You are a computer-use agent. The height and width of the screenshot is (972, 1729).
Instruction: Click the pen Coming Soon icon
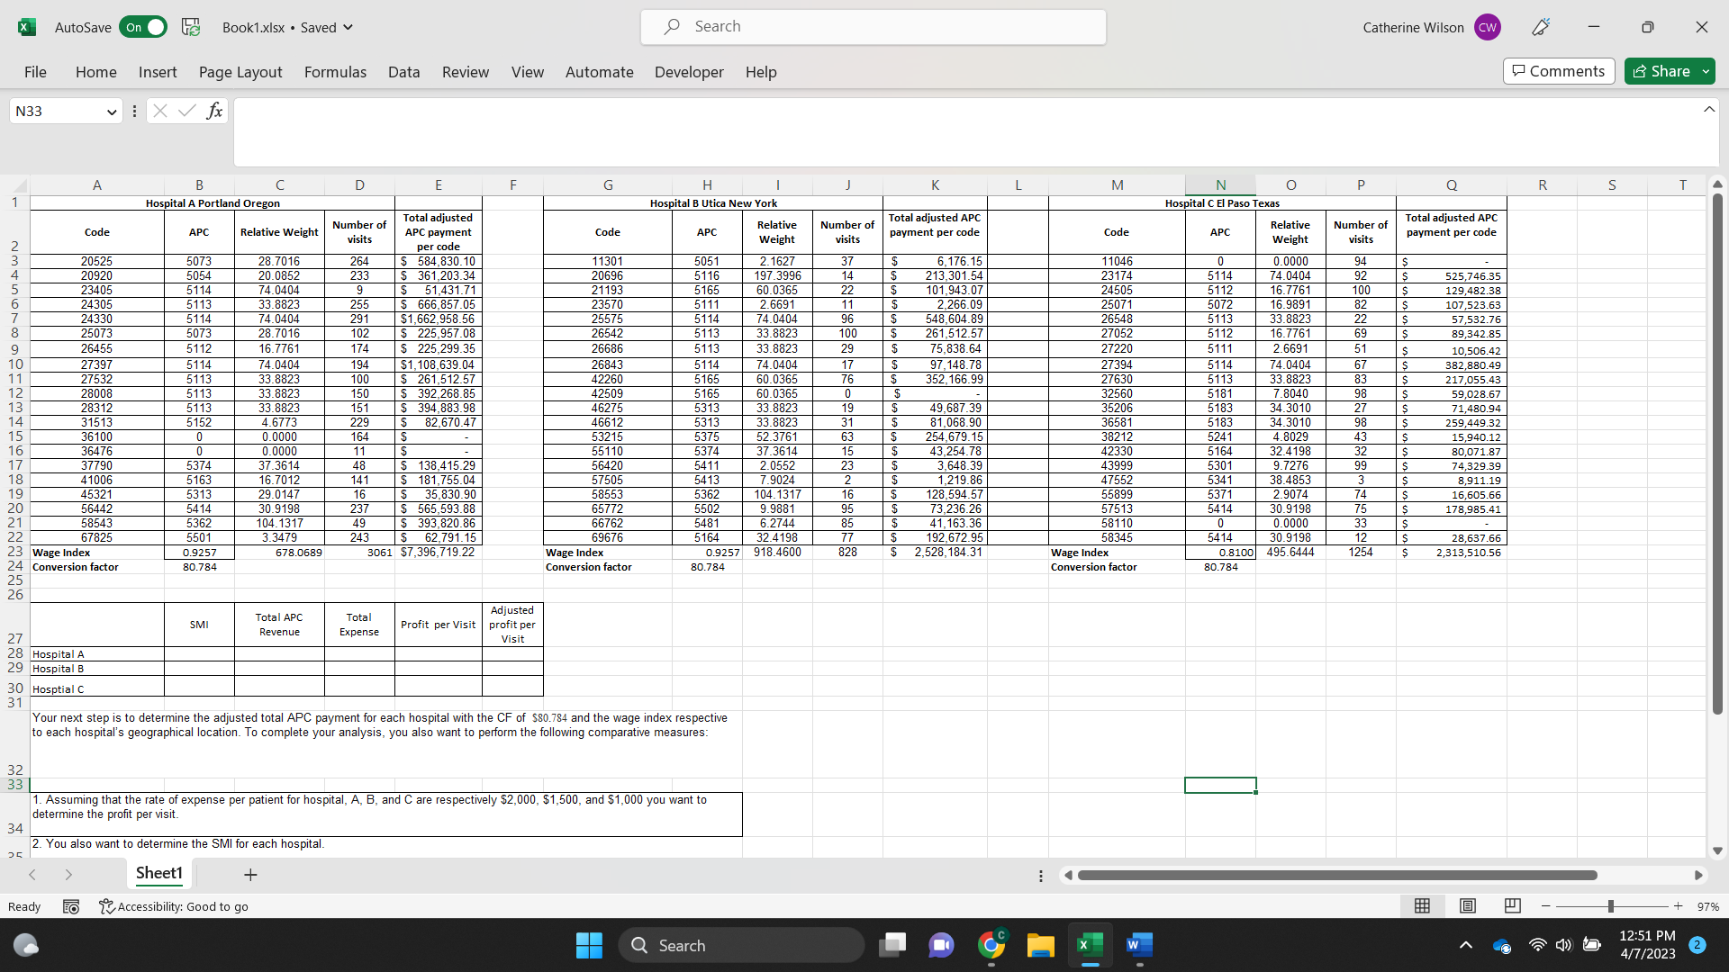[x=1541, y=27]
